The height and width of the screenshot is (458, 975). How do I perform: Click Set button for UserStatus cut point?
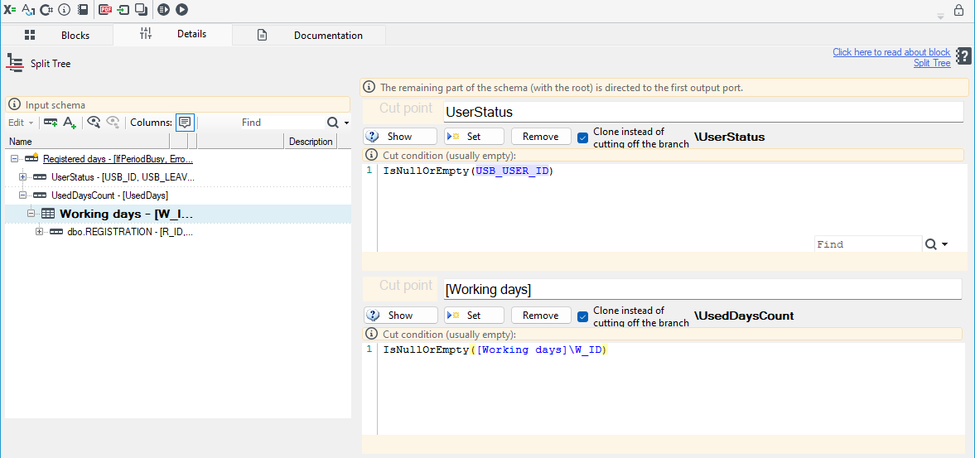click(x=474, y=137)
